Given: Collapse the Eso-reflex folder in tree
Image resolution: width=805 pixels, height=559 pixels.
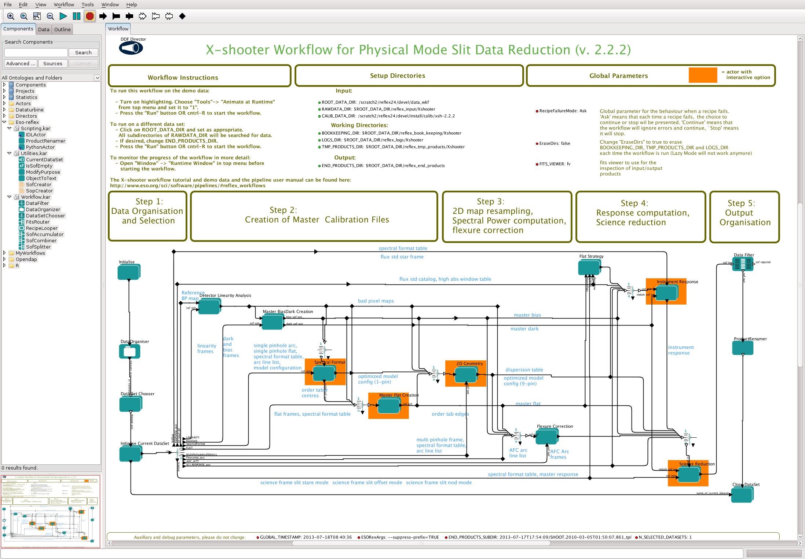Looking at the screenshot, I should pos(4,122).
